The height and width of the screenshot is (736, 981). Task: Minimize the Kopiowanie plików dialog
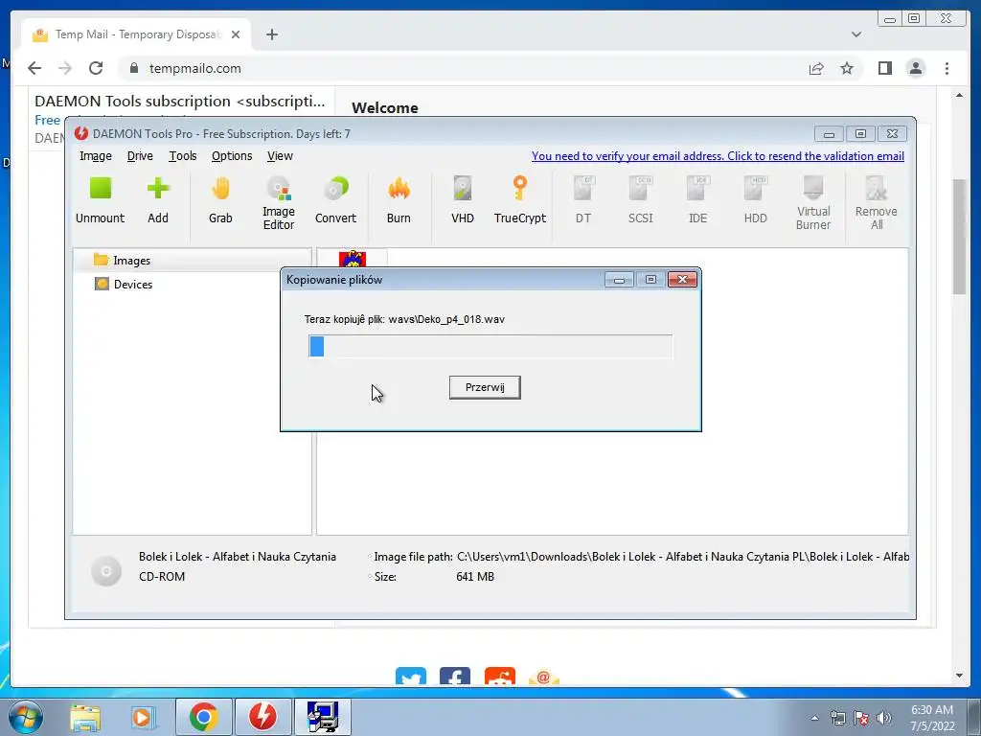coord(619,280)
